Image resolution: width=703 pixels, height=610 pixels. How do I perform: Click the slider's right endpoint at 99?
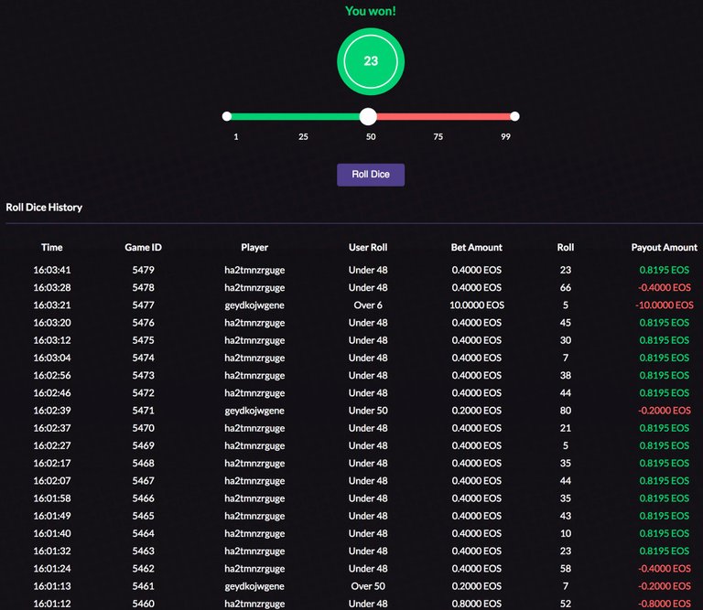click(514, 116)
